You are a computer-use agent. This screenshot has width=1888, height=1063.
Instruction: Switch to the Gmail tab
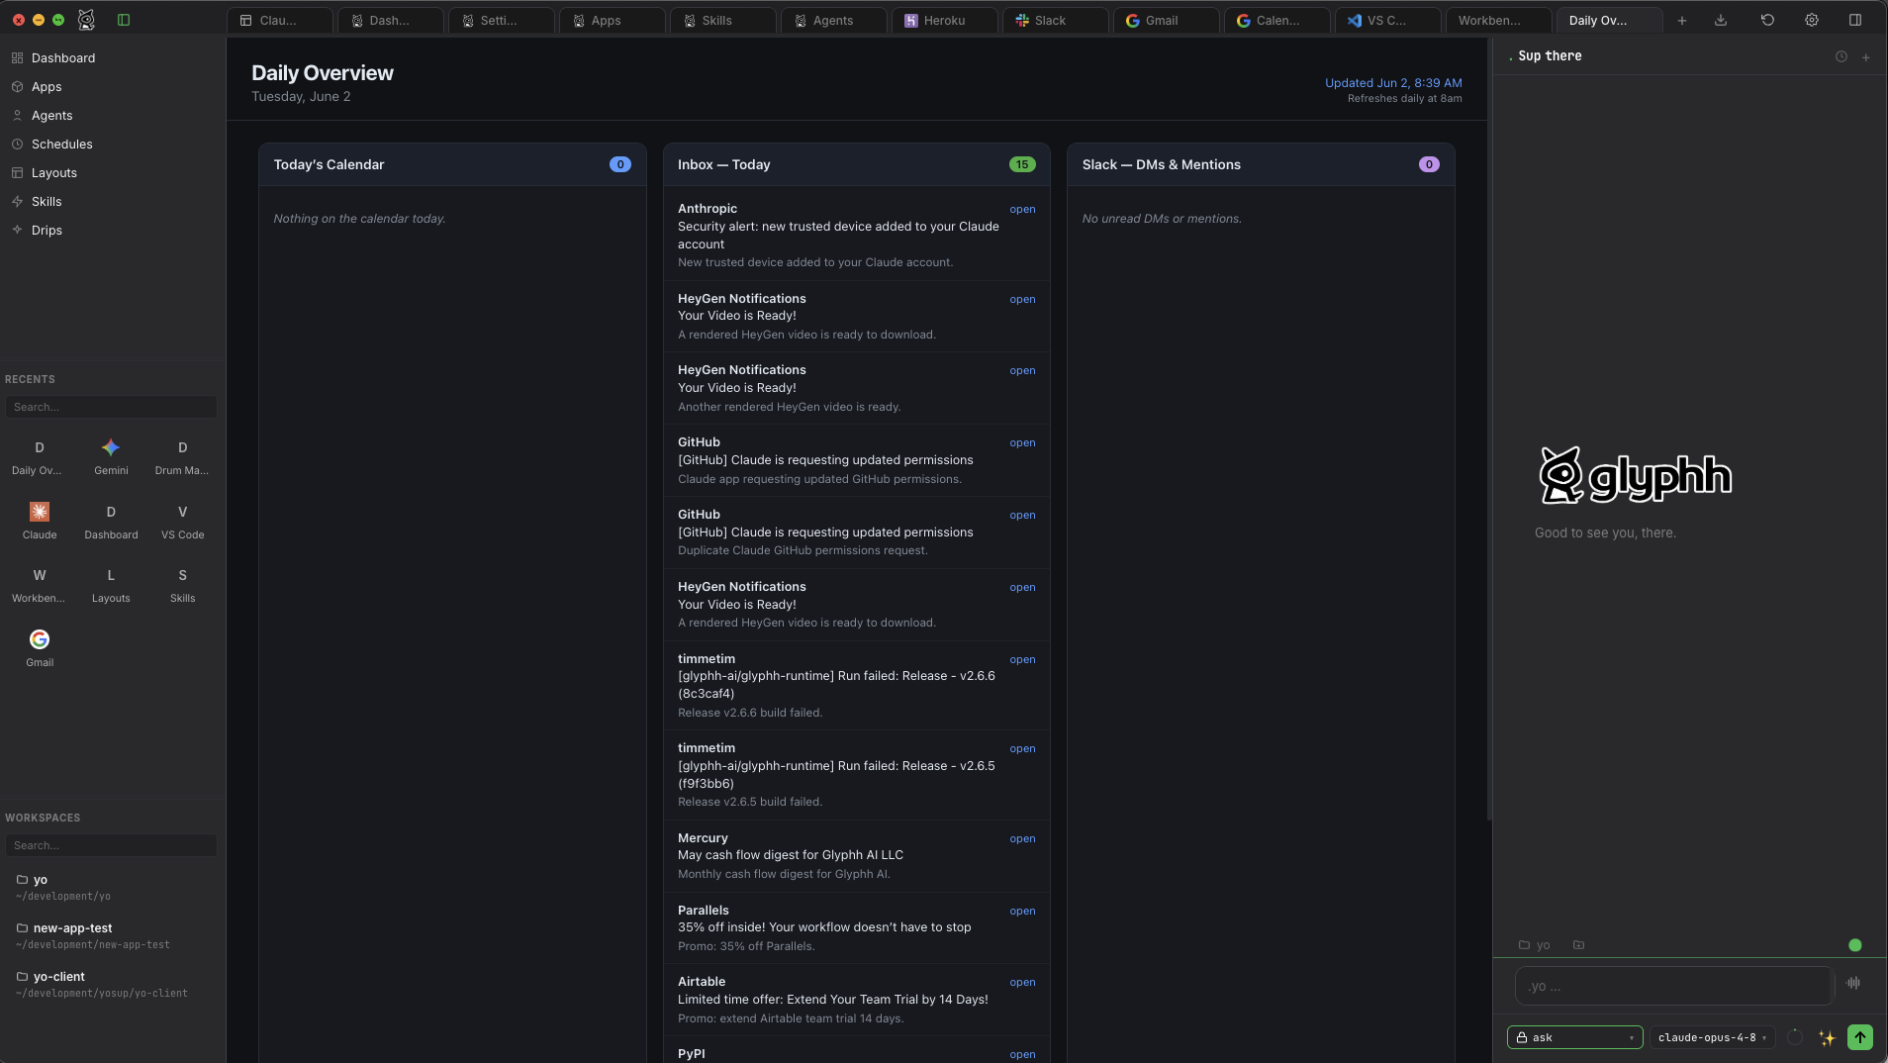1167,21
